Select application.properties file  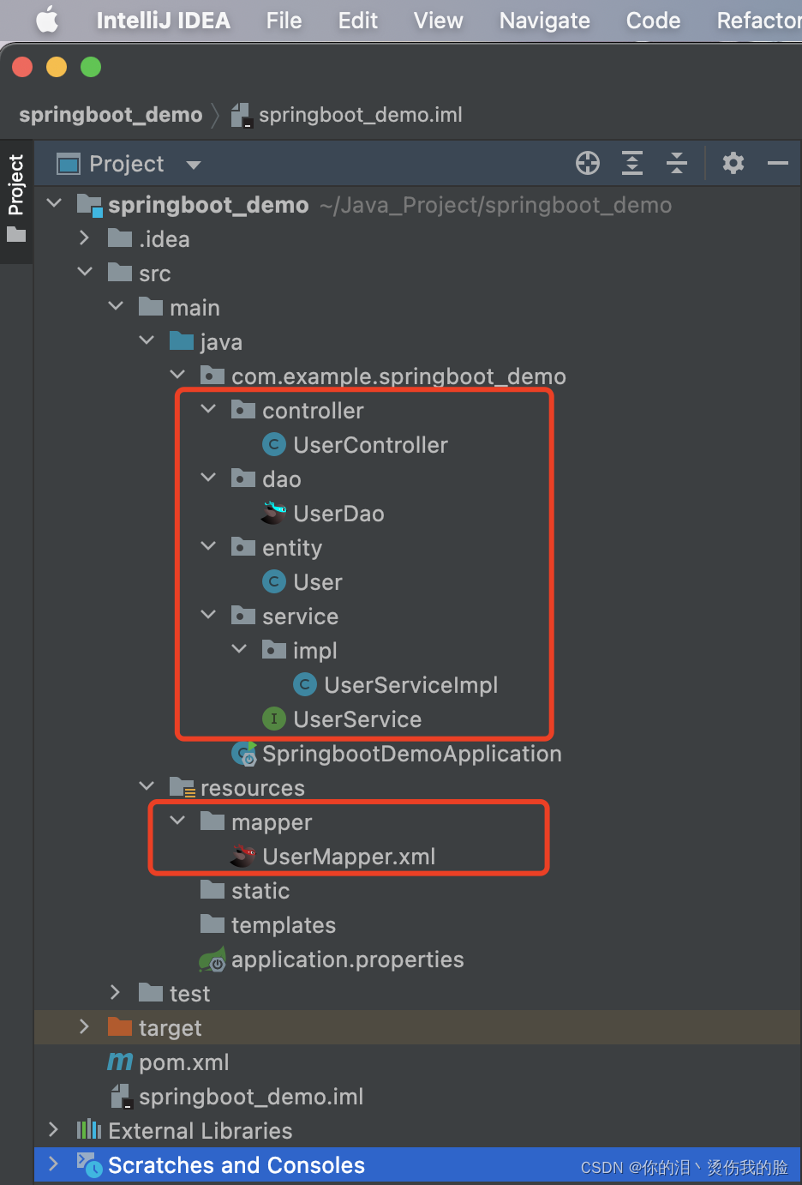[x=347, y=959]
